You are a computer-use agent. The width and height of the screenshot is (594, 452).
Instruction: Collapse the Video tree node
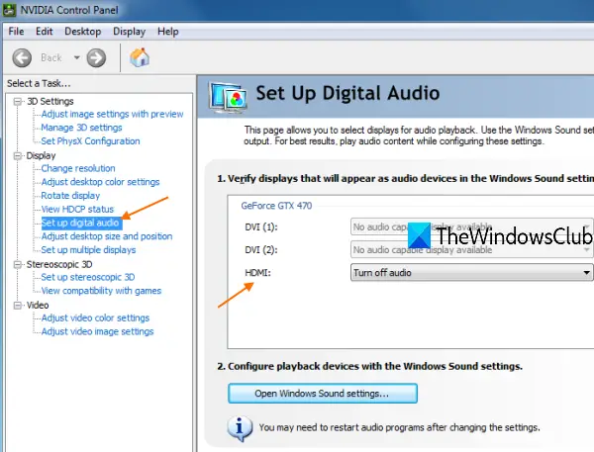coord(18,305)
